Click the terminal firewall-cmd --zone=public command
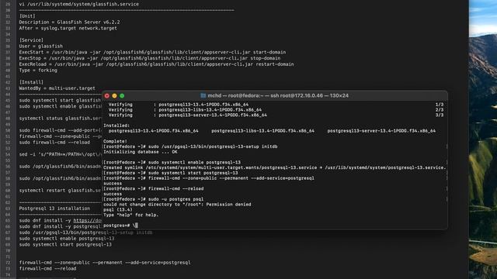 point(231,178)
